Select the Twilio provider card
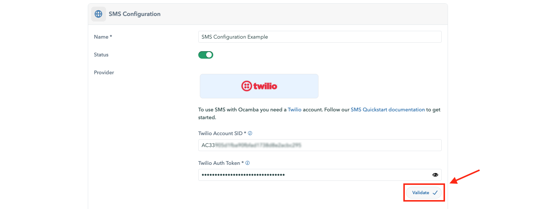557x209 pixels. point(259,86)
